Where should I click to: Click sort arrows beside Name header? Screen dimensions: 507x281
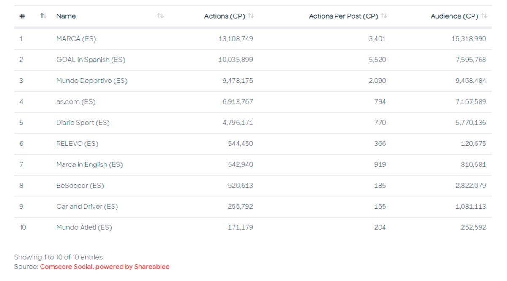pyautogui.click(x=160, y=16)
